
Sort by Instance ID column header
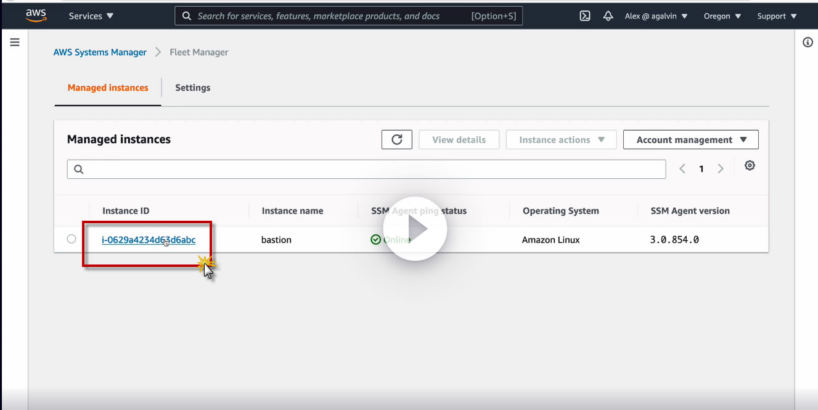click(x=126, y=211)
